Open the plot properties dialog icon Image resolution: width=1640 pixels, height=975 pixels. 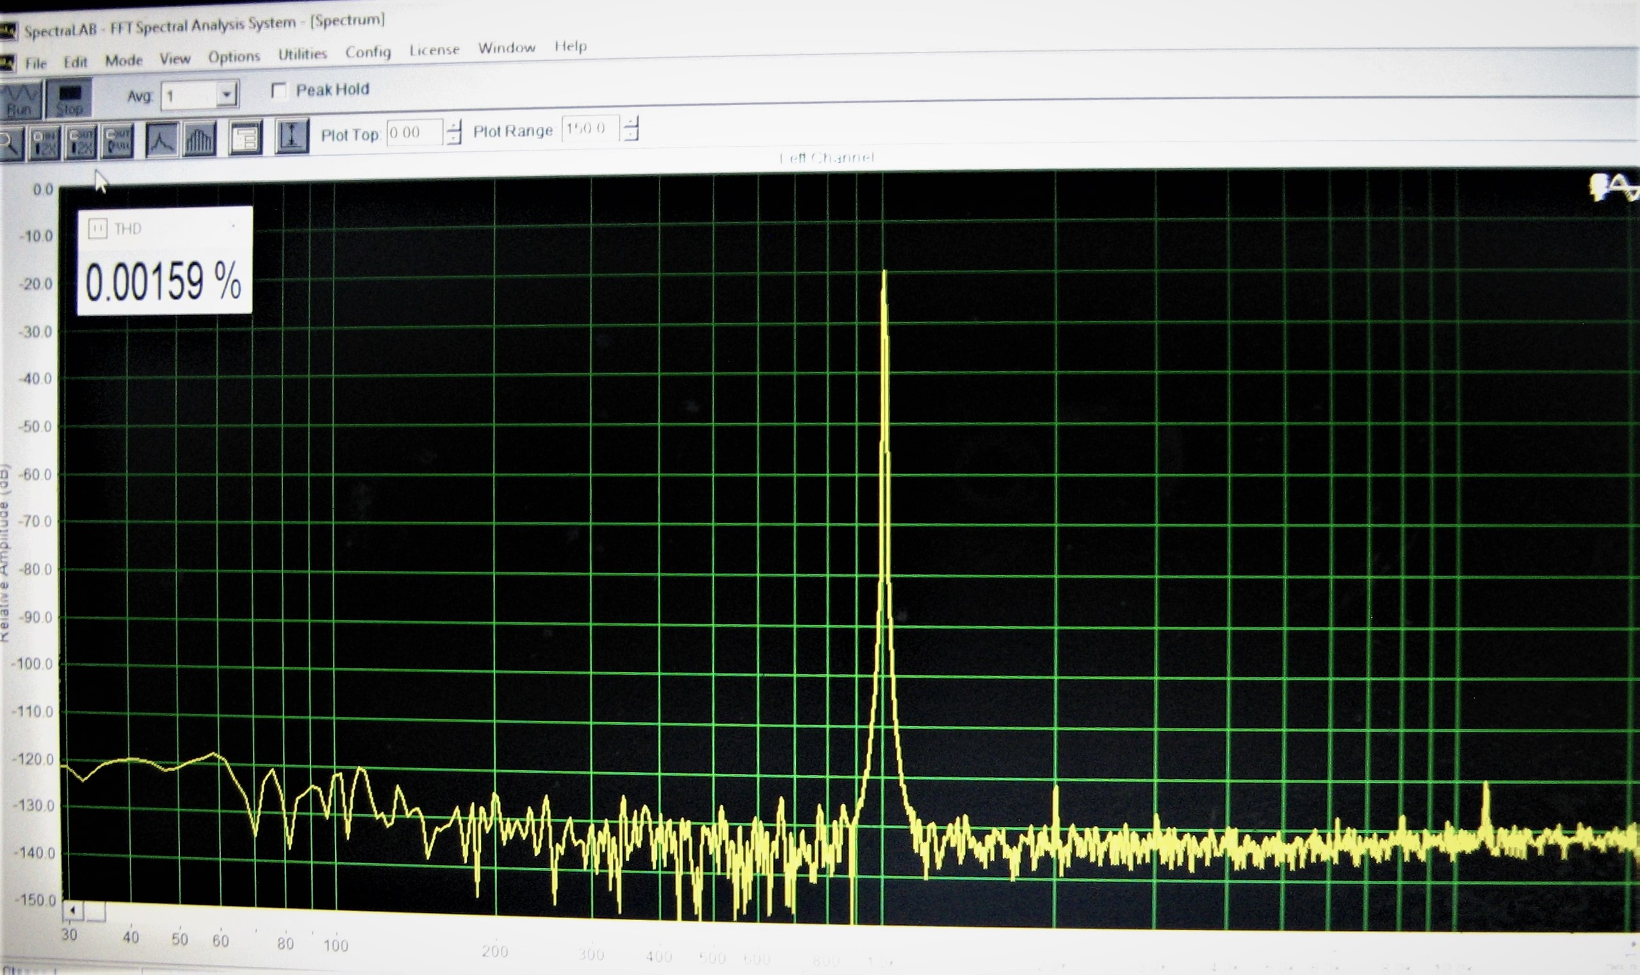(x=245, y=137)
